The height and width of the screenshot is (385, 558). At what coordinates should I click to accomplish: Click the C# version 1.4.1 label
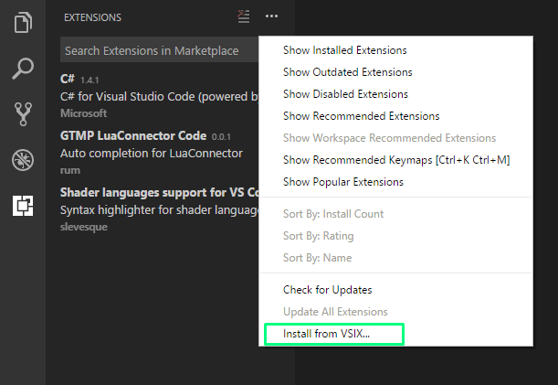click(x=89, y=80)
